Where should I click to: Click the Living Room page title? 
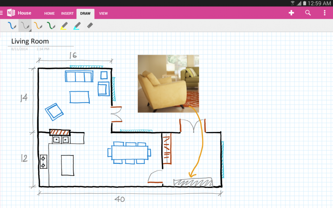click(x=30, y=41)
